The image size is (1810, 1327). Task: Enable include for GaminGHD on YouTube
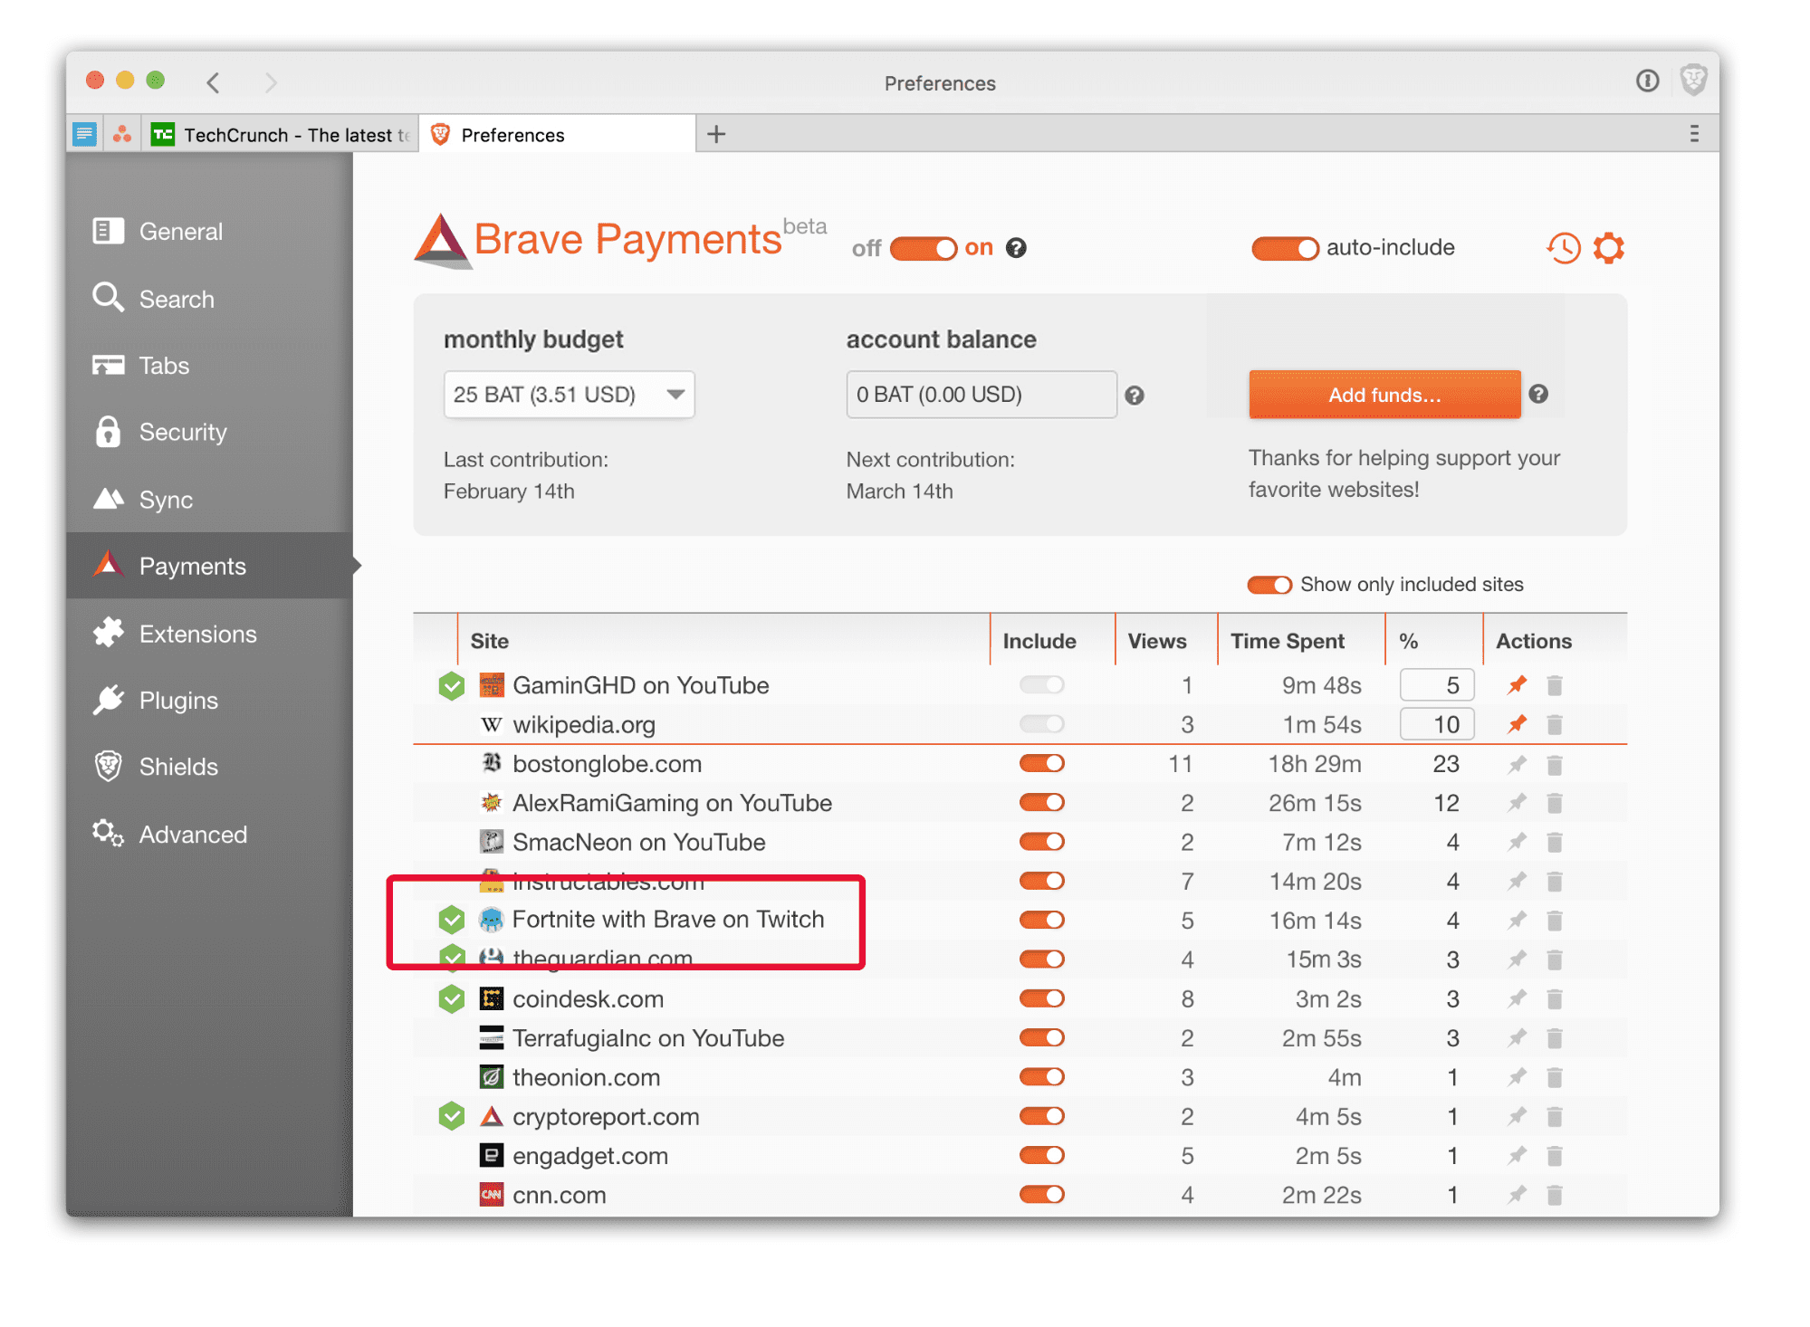click(1041, 685)
